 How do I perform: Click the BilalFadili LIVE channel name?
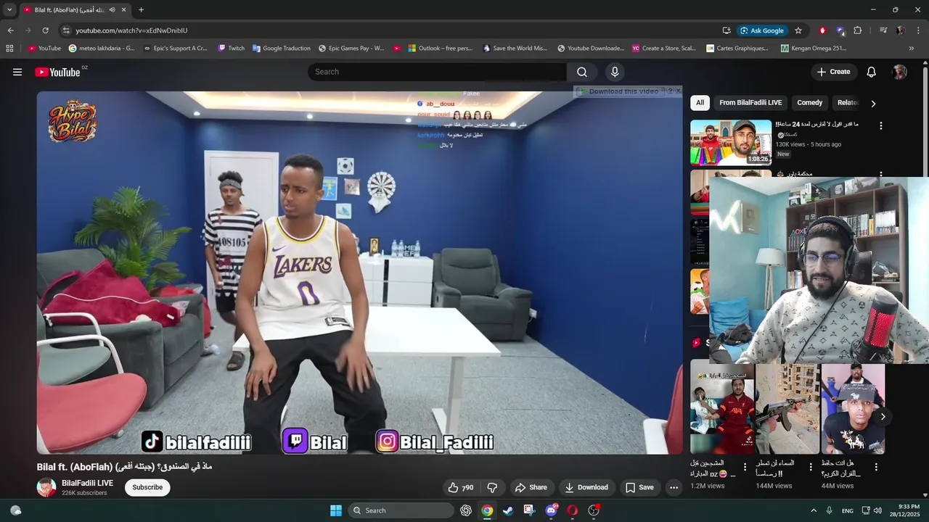[87, 483]
